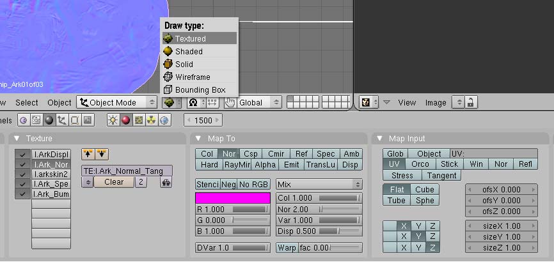Viewport: 554px width, 262px height.
Task: Click the texture user count 2 button
Action: click(141, 182)
